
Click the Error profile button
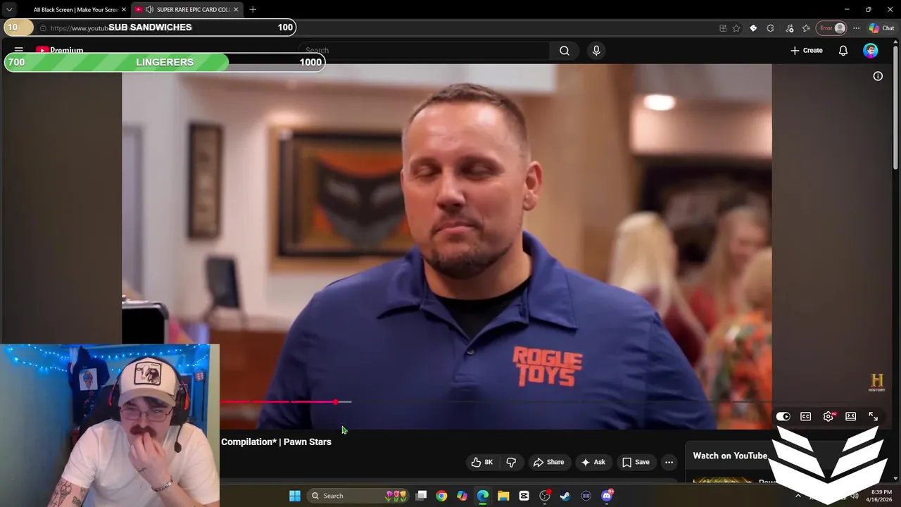point(831,28)
